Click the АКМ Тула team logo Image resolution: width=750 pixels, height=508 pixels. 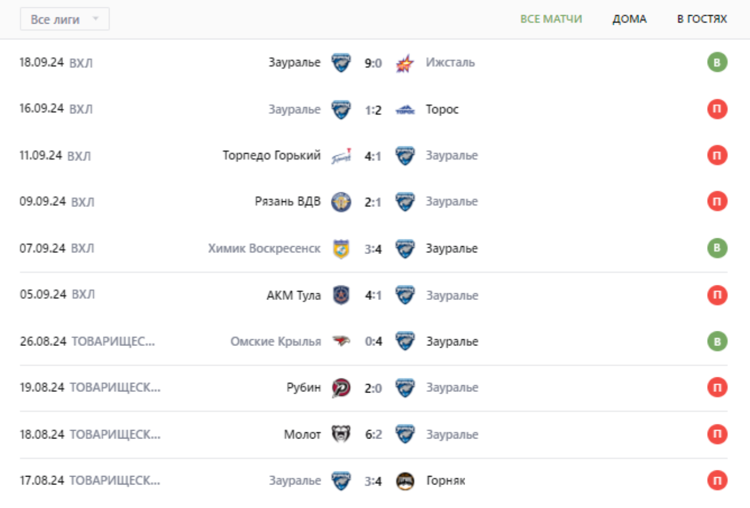tap(341, 295)
